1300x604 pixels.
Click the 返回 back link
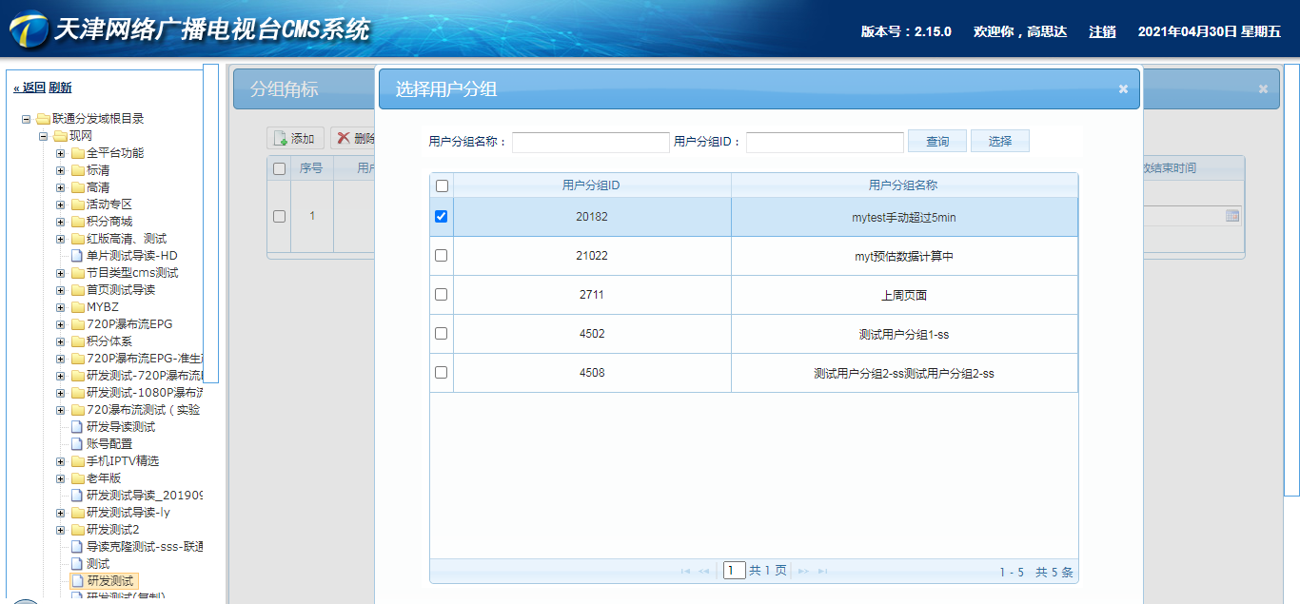click(30, 88)
